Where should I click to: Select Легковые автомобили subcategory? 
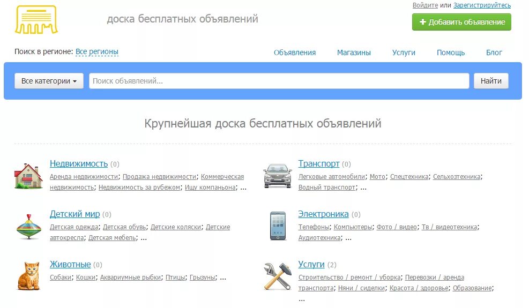332,176
